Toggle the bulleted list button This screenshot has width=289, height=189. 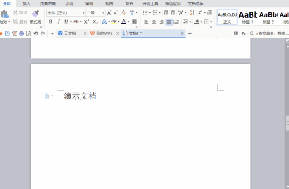[145, 13]
